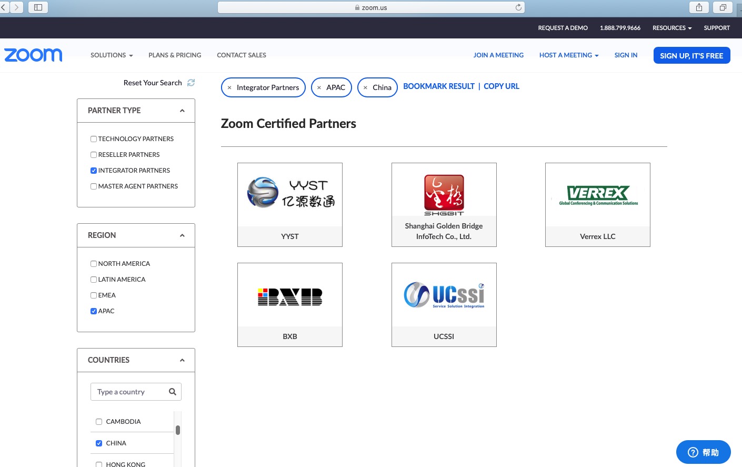Disable the INTEGRATOR PARTNERS checkbox
Screen dimensions: 742x467
click(93, 170)
